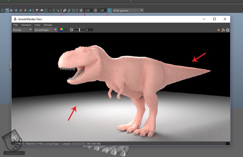Open the Beauty AOV dropdown

coord(22,30)
